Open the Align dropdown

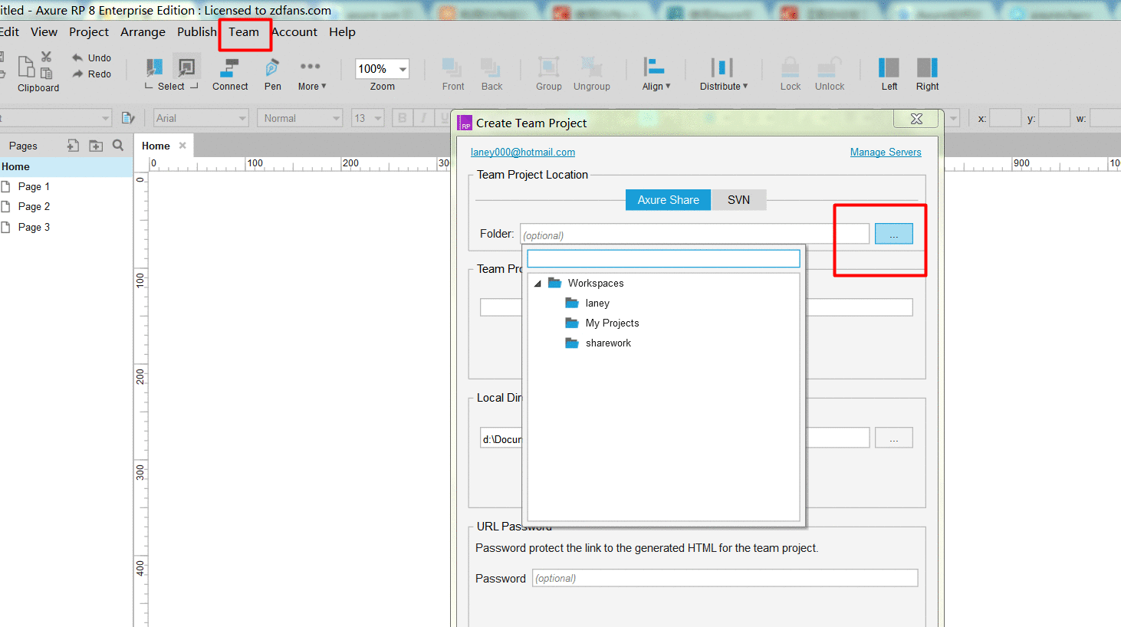(x=656, y=74)
